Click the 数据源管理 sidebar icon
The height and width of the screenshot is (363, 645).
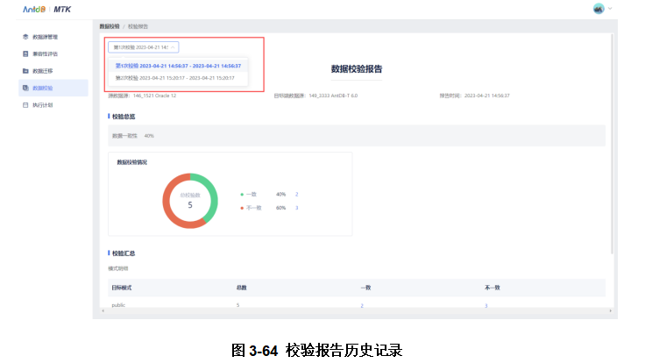click(x=25, y=37)
